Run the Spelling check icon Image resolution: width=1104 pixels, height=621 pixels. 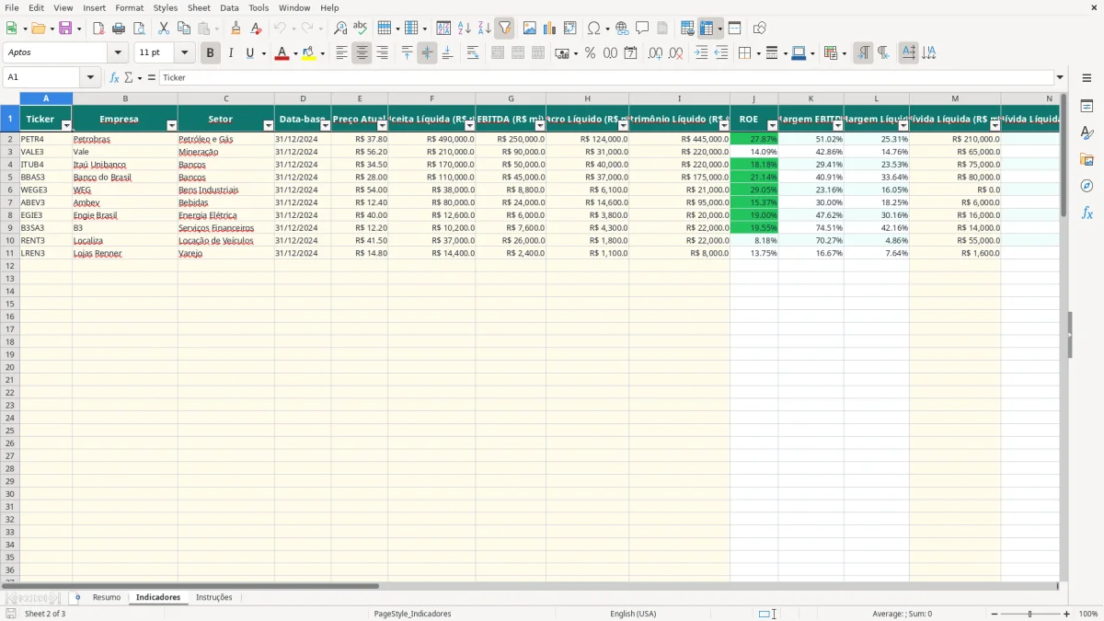coord(361,29)
